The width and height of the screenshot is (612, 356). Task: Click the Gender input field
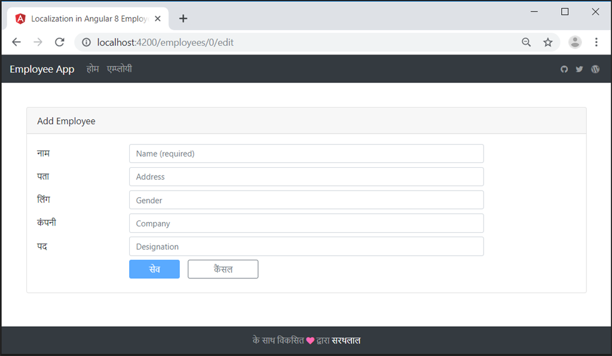coord(306,200)
